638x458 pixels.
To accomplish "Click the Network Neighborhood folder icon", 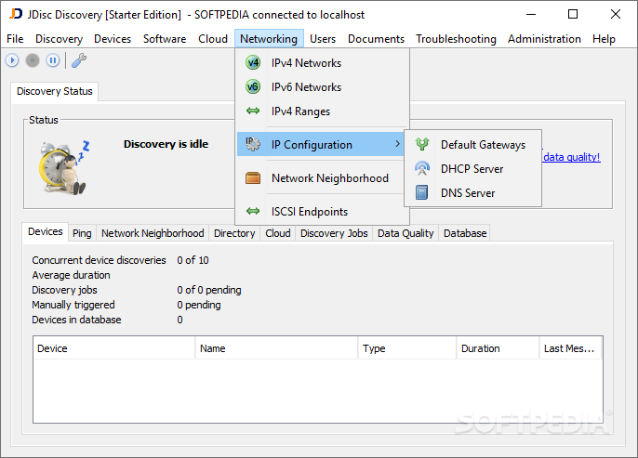I will coord(253,178).
